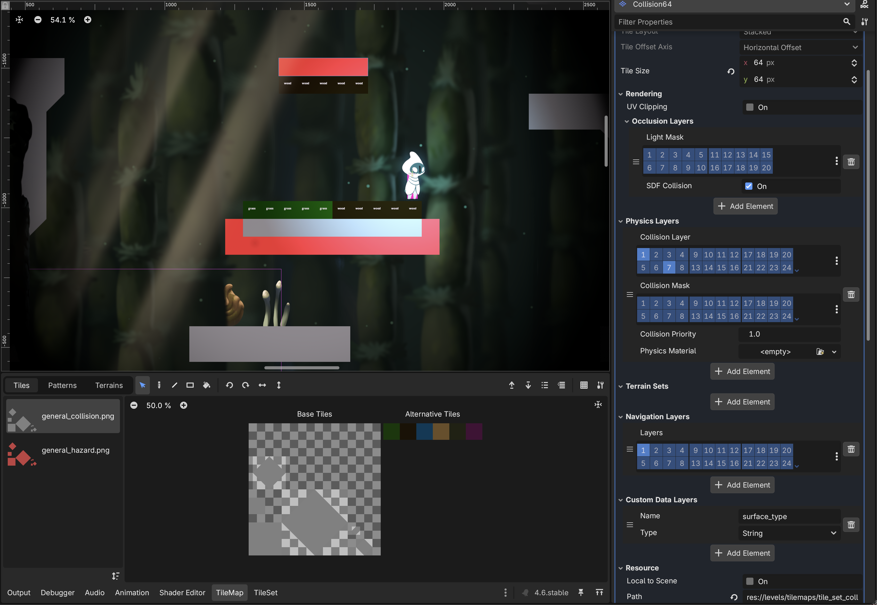Toggle bit 1 in Navigation Layers
Image resolution: width=877 pixels, height=605 pixels.
coord(643,450)
